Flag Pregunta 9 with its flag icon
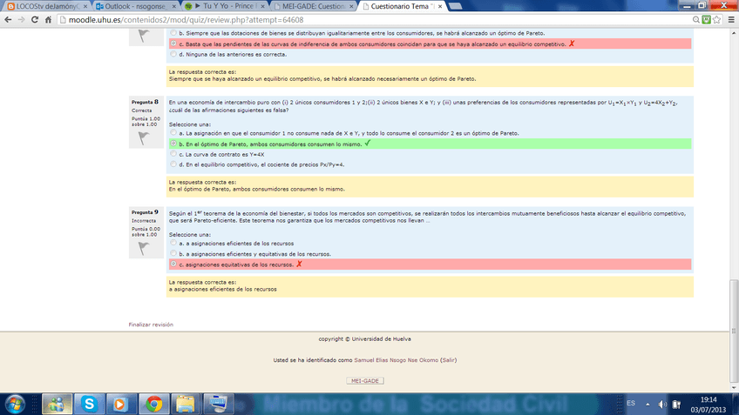 144,248
